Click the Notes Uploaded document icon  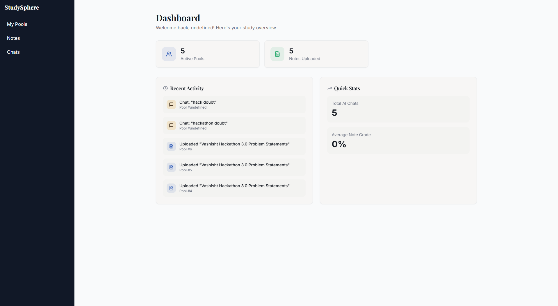tap(277, 54)
